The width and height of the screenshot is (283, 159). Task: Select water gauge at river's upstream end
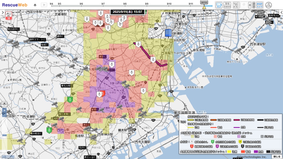pyautogui.click(x=138, y=44)
